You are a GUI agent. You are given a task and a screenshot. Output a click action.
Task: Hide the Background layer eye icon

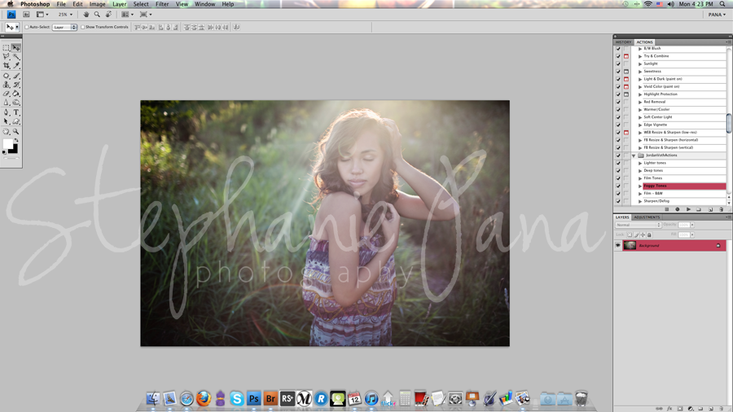(618, 245)
